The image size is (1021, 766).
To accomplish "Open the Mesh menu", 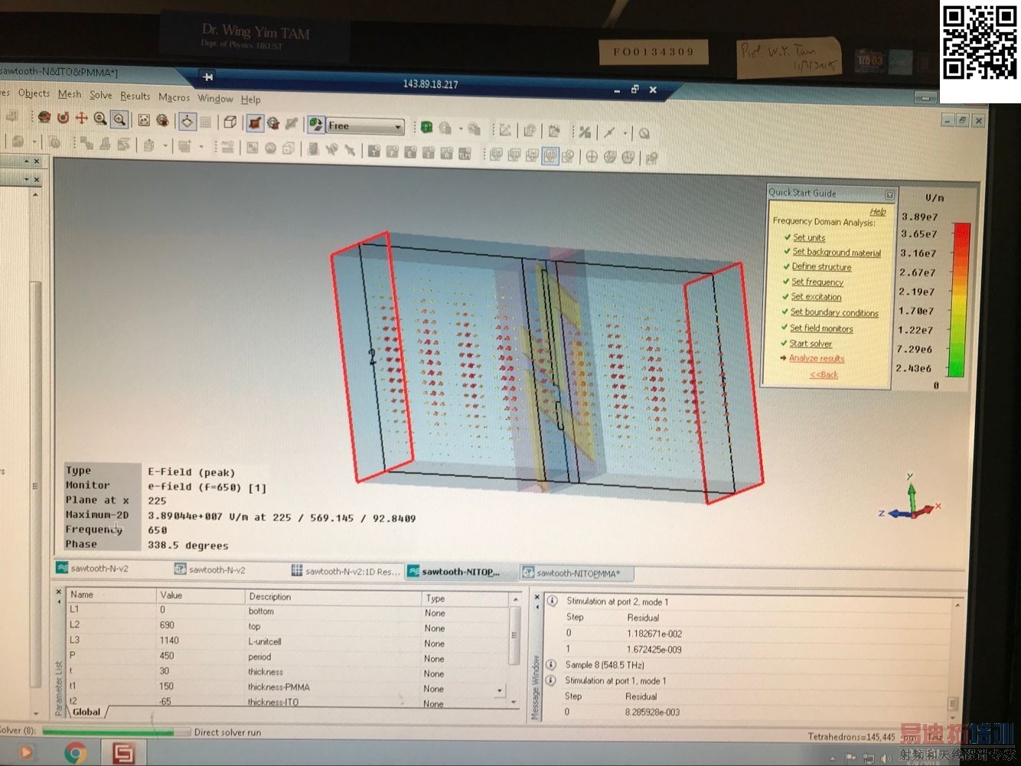I will 70,94.
